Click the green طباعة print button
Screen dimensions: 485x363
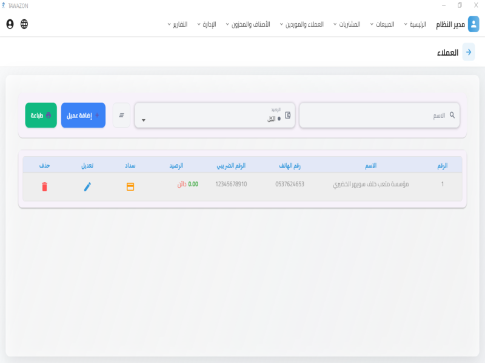click(41, 115)
